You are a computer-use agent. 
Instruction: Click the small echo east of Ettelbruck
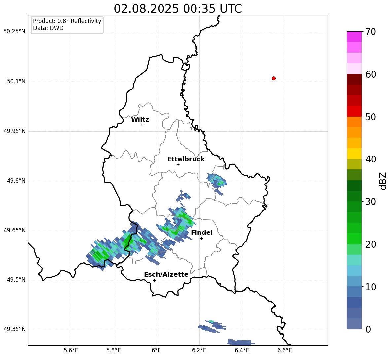click(216, 181)
